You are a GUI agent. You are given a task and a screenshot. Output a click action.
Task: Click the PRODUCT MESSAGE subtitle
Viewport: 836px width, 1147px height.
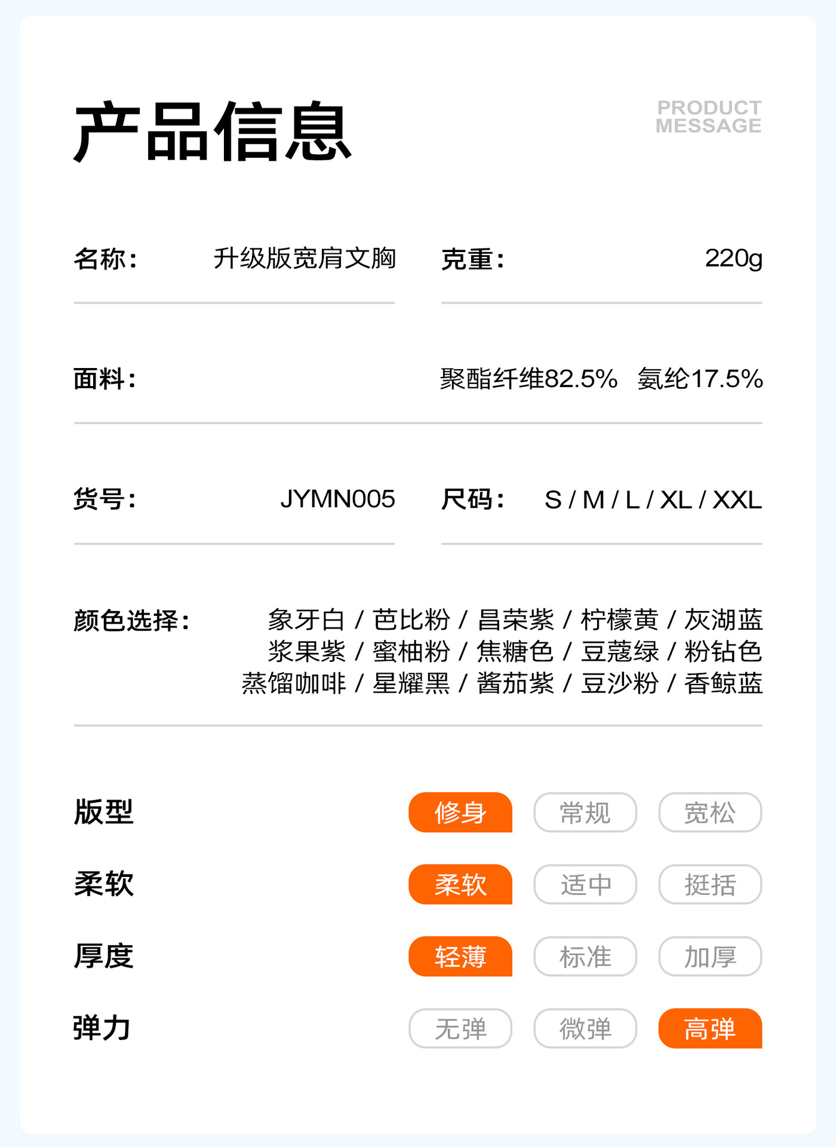coord(709,116)
